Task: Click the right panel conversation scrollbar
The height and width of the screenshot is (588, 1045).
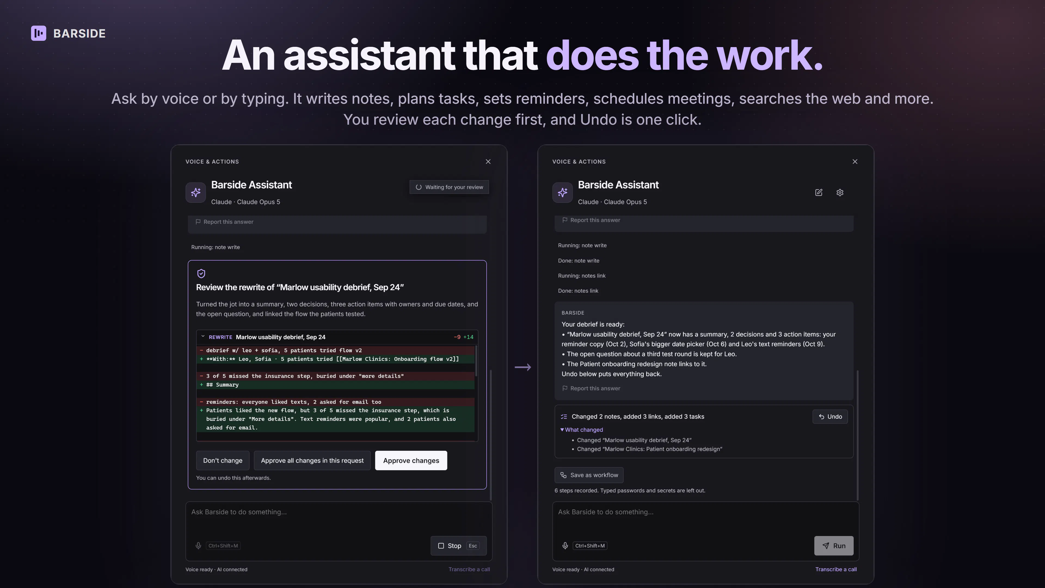Action: pos(857,435)
